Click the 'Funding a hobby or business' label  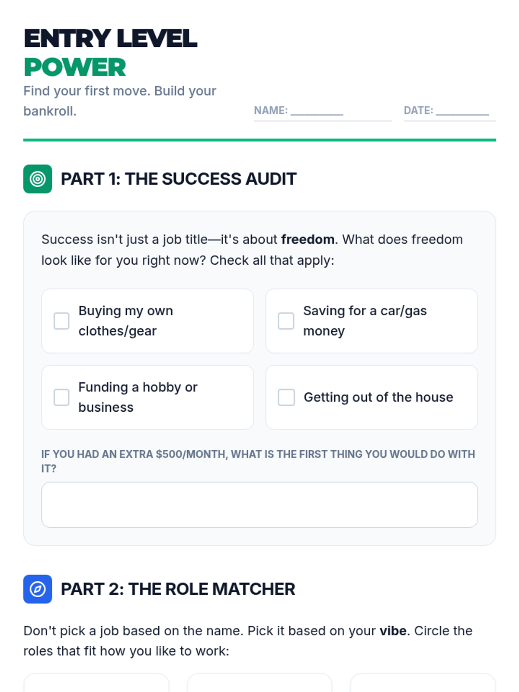(138, 397)
